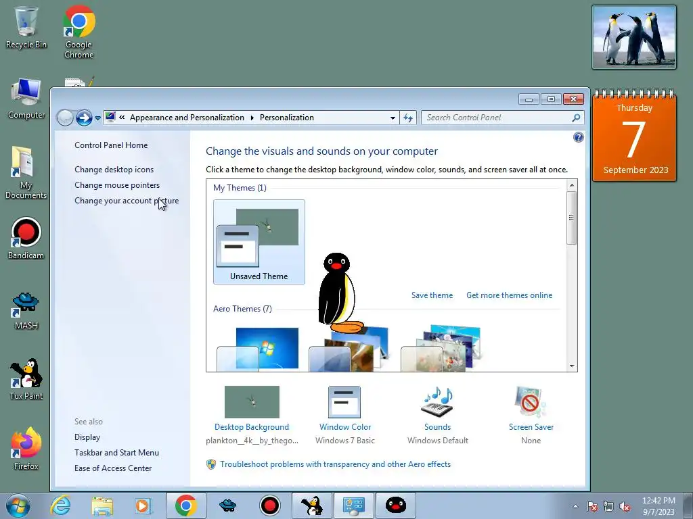Launch Windows Media Player from taskbar
This screenshot has height=519, width=693.
tap(143, 505)
